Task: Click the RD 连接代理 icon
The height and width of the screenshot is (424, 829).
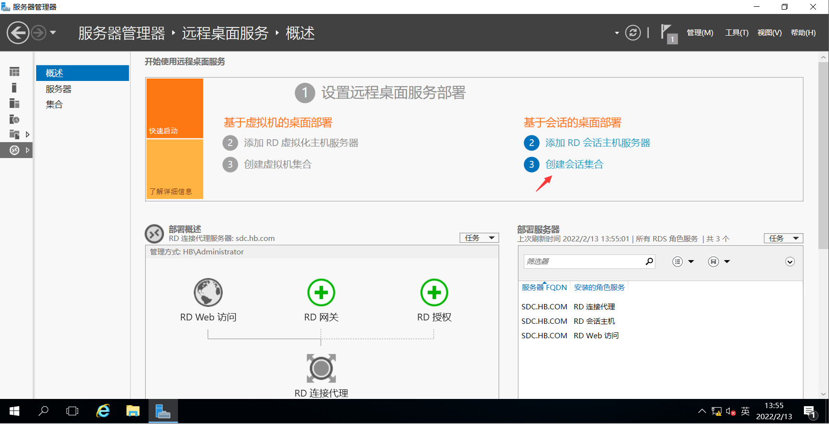Action: pyautogui.click(x=321, y=369)
